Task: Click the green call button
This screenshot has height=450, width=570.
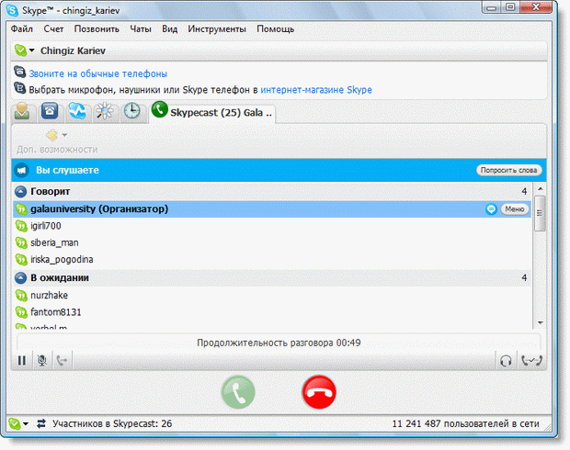Action: [238, 392]
